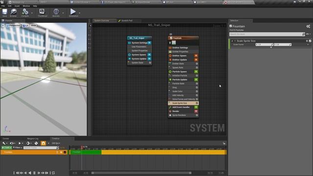
Task: Open the Window menu
Action: (26, 6)
